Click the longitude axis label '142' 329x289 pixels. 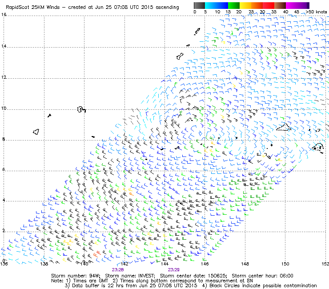pos(124,264)
